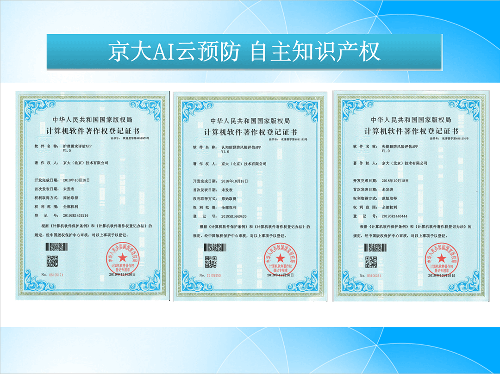500x374 pixels.
Task: Click 权利取得方式 原始取得 on 认知症预防风险评估APP certificate
Action: click(x=215, y=199)
